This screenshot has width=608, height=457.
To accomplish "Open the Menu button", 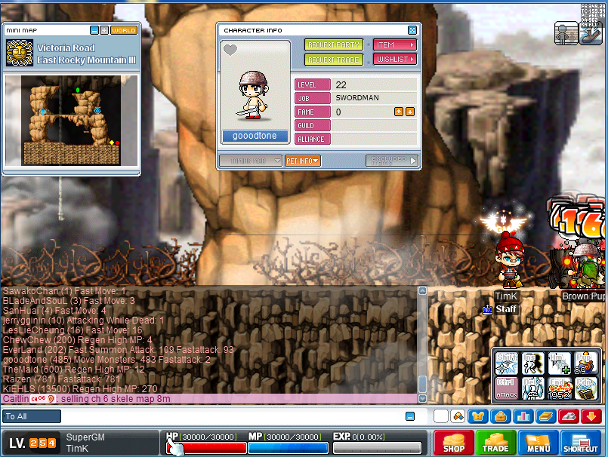I will (539, 443).
